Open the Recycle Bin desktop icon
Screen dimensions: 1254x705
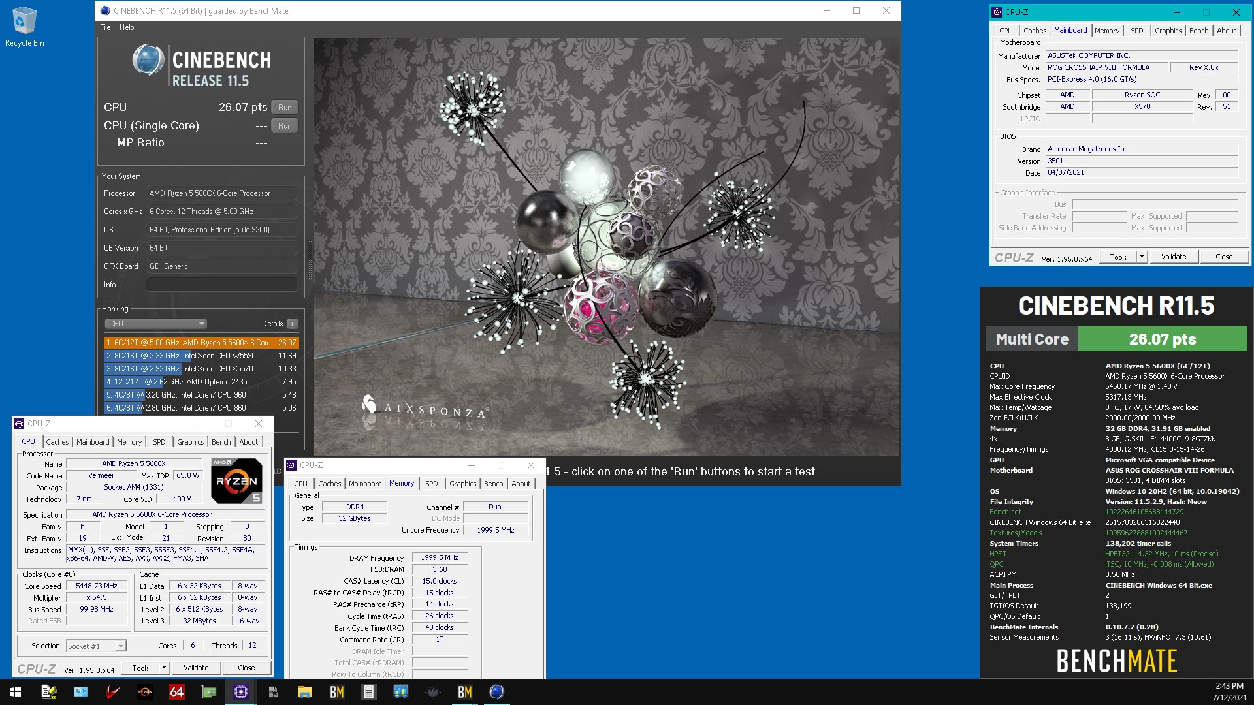click(24, 27)
